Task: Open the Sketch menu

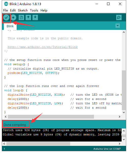Action: (23, 10)
